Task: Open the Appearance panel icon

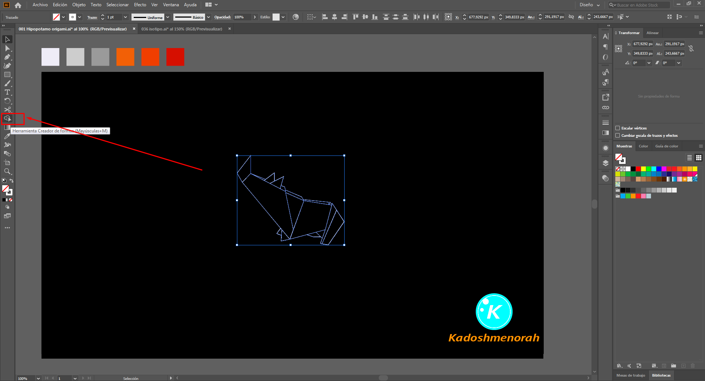Action: click(605, 148)
